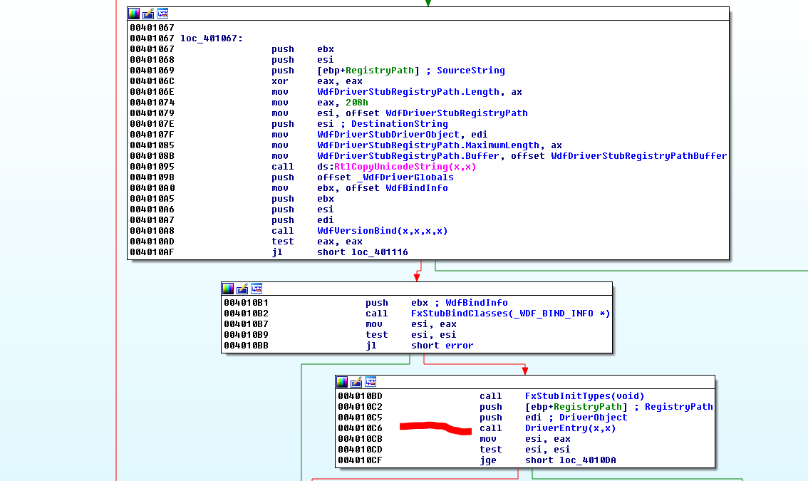The height and width of the screenshot is (481, 808).
Task: Click the pencil edit icon on the DriverEntry block
Action: point(356,382)
